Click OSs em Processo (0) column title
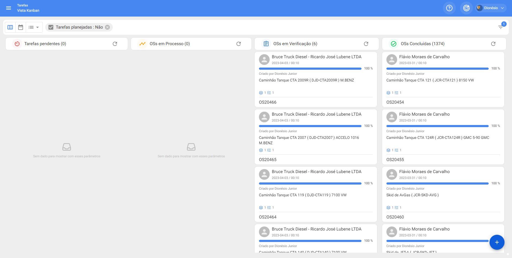 [x=170, y=44]
